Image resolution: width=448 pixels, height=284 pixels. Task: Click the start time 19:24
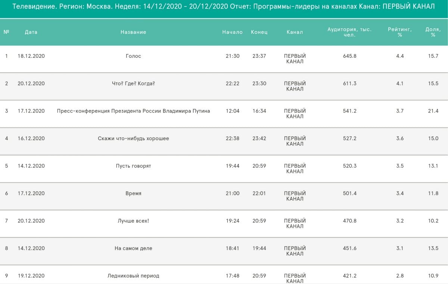coord(233,221)
